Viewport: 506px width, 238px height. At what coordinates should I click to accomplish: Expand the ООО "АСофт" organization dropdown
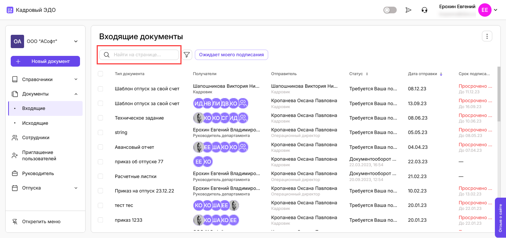(x=76, y=41)
